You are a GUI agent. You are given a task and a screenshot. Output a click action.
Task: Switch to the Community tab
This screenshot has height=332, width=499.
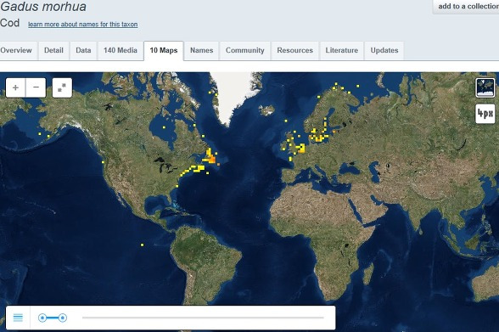coord(245,50)
